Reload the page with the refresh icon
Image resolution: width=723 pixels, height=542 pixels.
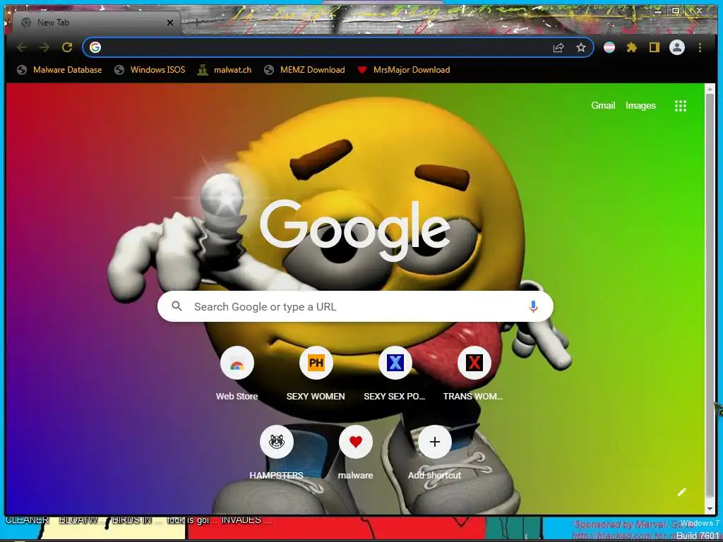[67, 47]
